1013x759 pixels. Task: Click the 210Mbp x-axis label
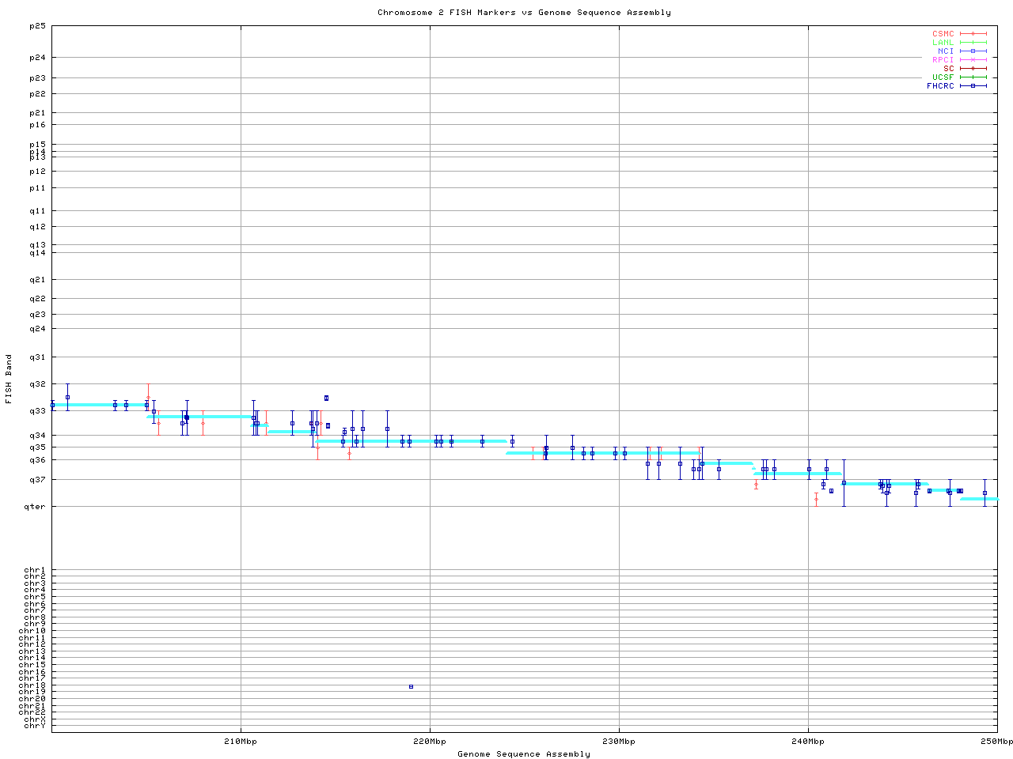[x=241, y=742]
